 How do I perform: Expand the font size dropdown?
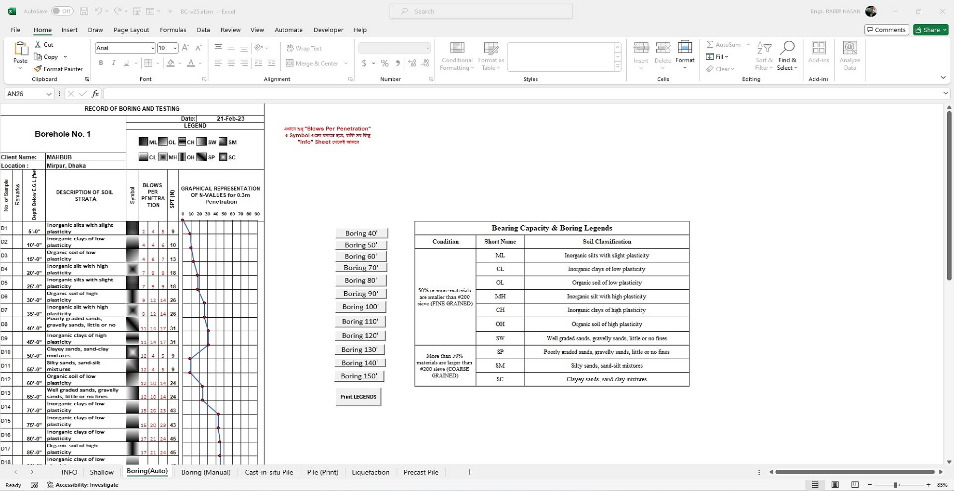[175, 48]
